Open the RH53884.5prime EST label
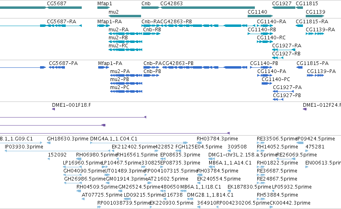 [277, 195]
